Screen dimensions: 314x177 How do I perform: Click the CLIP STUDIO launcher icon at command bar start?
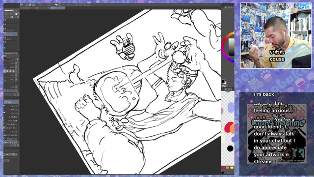[x=22, y=4]
